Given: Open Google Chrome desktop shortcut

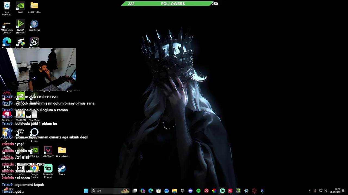Looking at the screenshot, I should pyautogui.click(x=34, y=171).
